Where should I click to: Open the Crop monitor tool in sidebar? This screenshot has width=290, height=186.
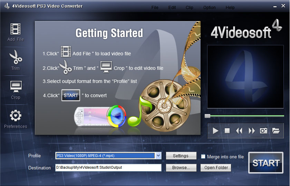coord(16,86)
